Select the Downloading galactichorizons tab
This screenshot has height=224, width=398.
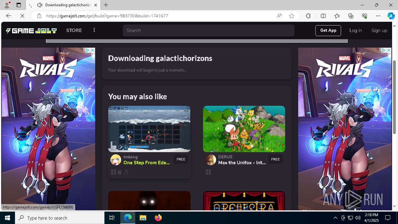coord(63,5)
